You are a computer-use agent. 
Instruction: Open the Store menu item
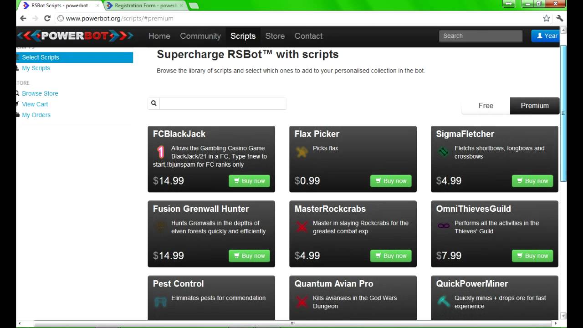275,36
